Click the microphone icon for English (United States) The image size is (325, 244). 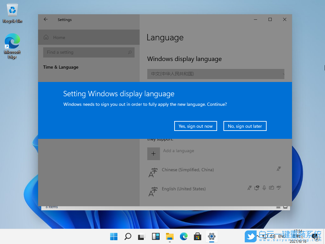coord(264,188)
